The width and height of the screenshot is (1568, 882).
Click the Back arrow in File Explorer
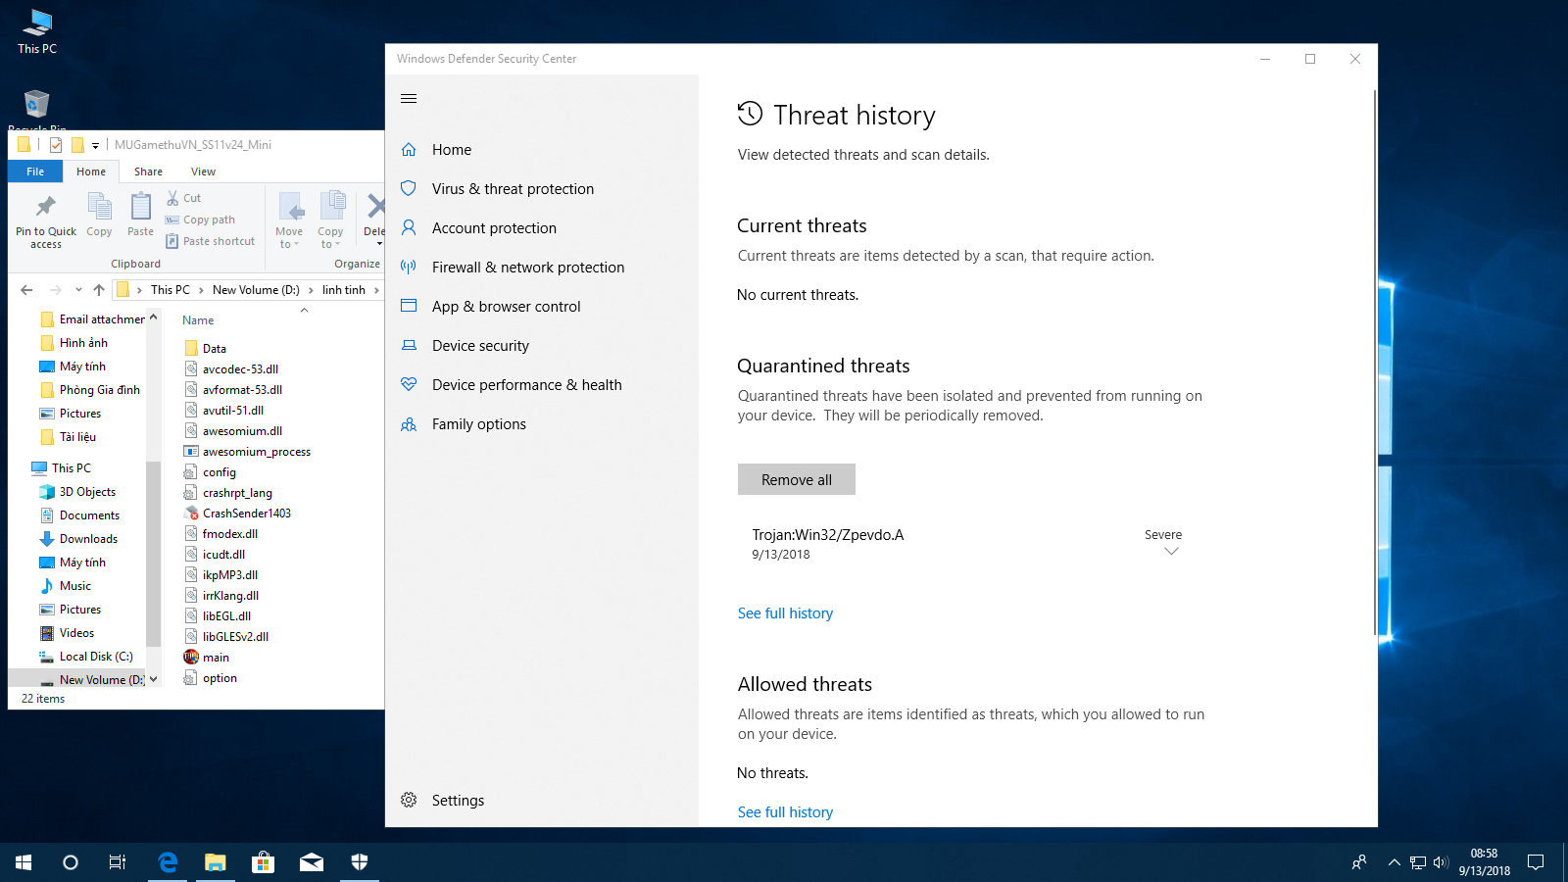27,290
